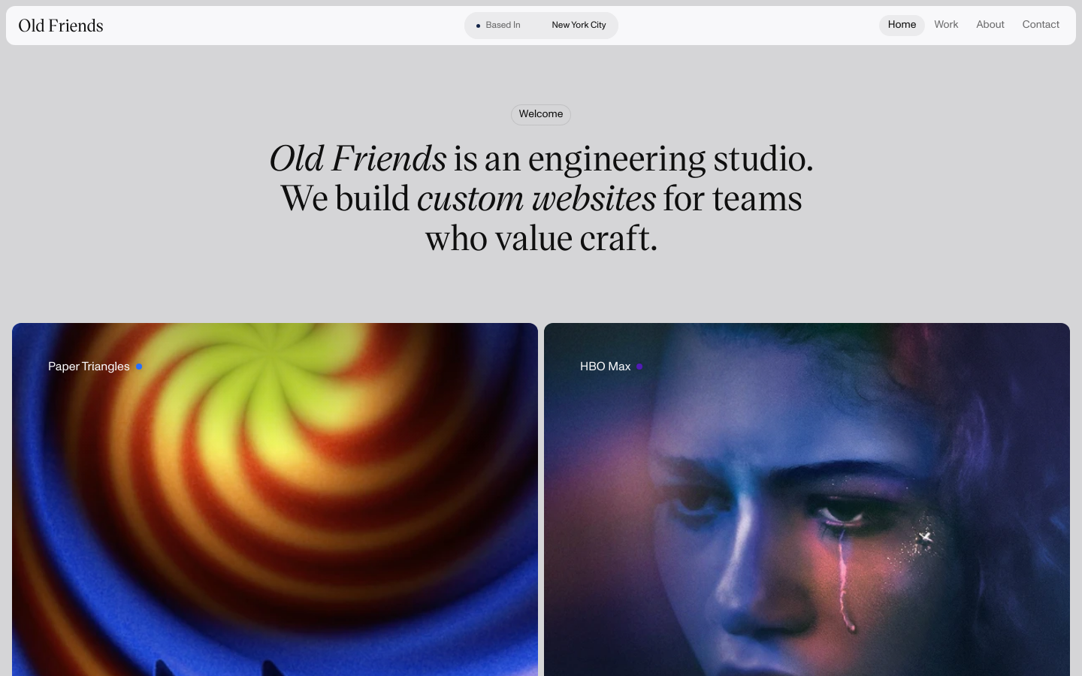Click the Welcome pill badge

[x=541, y=114]
